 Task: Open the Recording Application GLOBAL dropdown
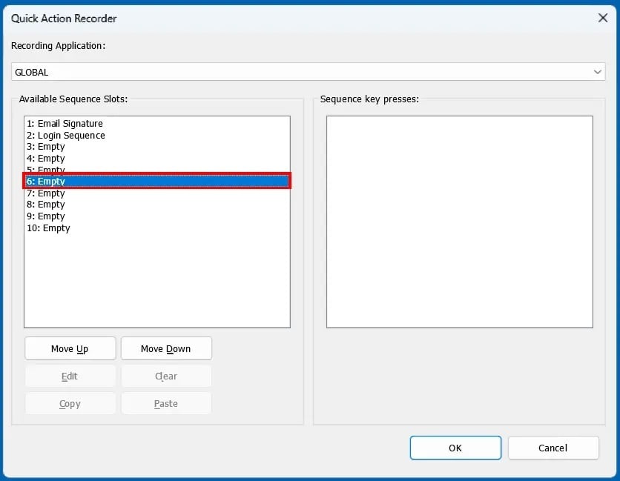point(308,72)
